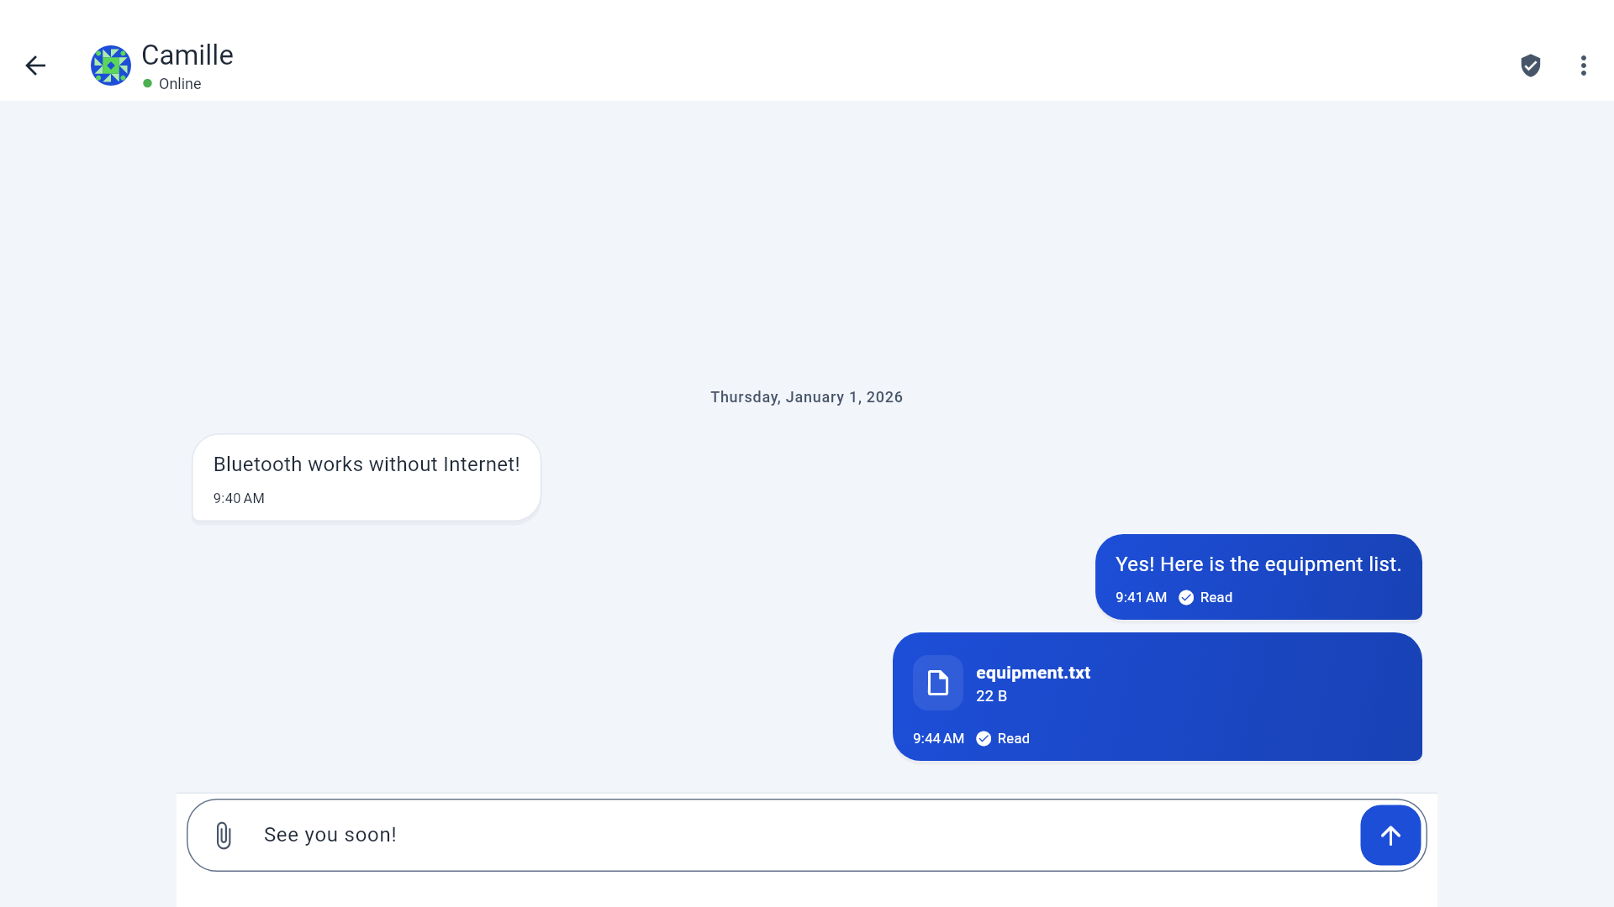Click the Thursday, January 1, 2026 date label
Image resolution: width=1614 pixels, height=907 pixels.
coord(806,397)
